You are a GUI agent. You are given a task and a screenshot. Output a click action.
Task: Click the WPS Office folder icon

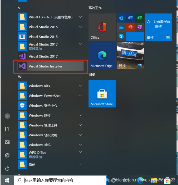(22, 155)
